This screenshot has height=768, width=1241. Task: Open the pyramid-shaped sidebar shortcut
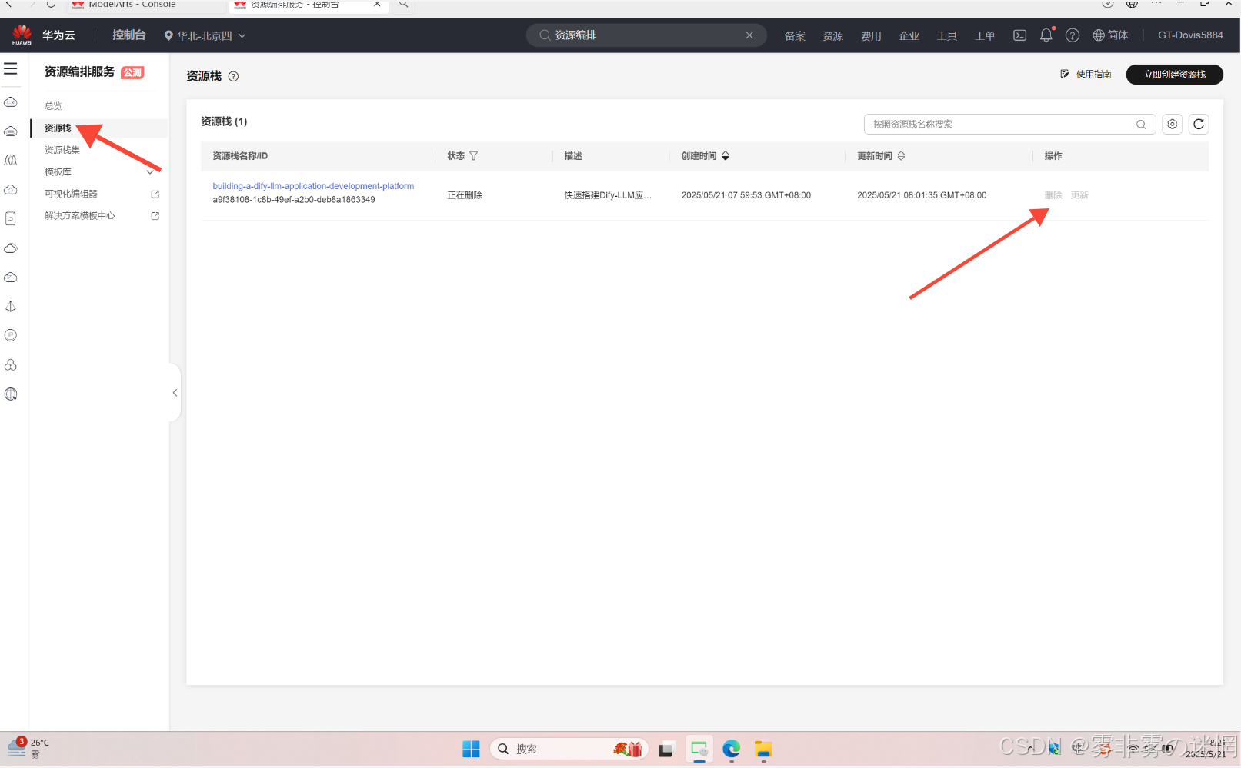11,306
